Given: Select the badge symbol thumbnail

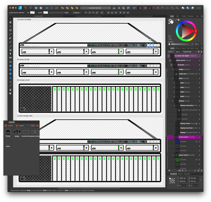Looking at the screenshot, I should 17,132.
